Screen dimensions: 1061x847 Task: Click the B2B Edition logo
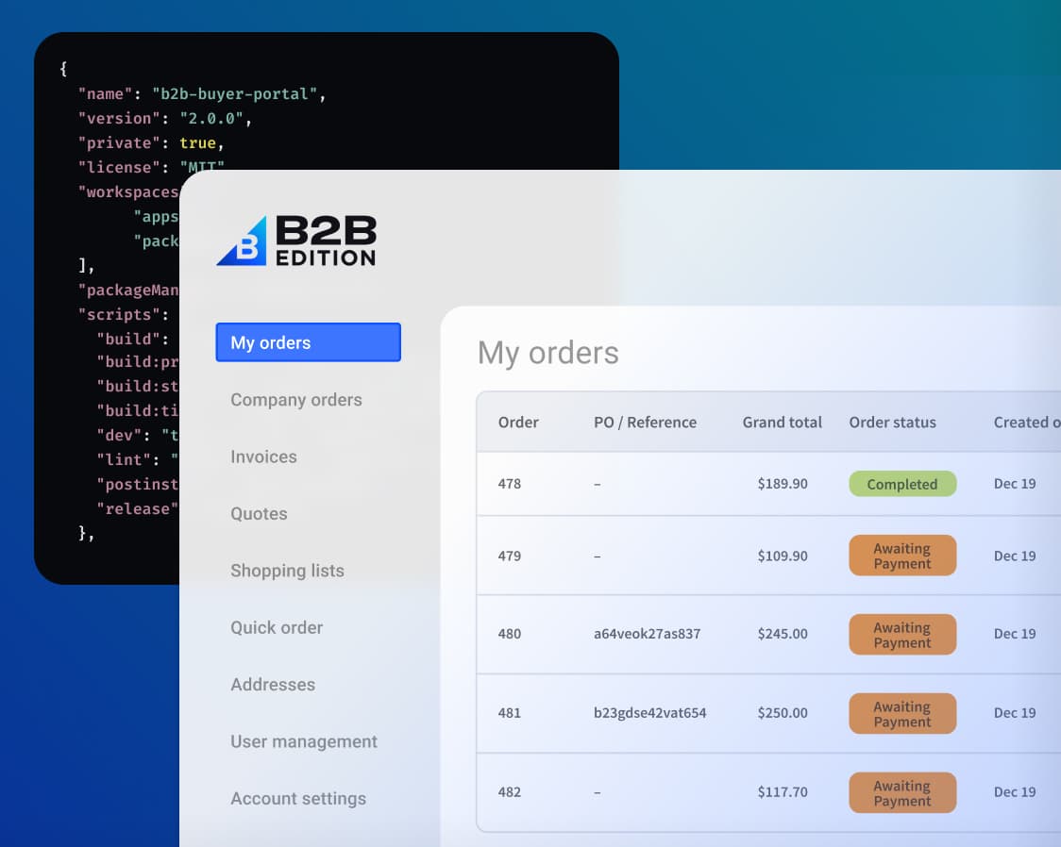point(295,241)
